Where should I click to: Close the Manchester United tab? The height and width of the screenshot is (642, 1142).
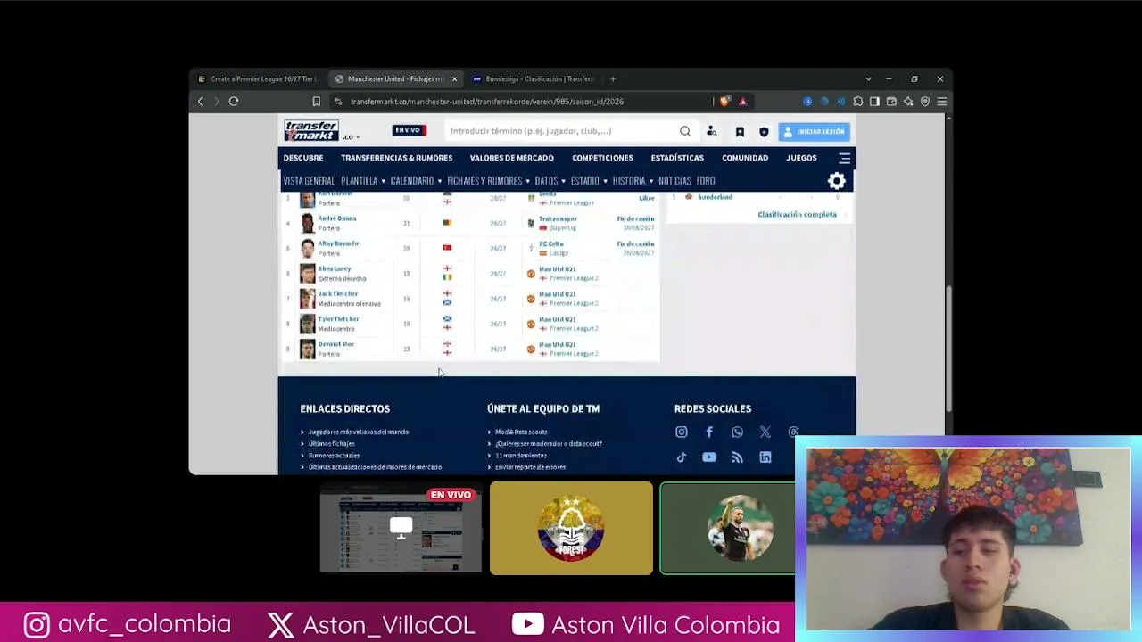pyautogui.click(x=454, y=79)
